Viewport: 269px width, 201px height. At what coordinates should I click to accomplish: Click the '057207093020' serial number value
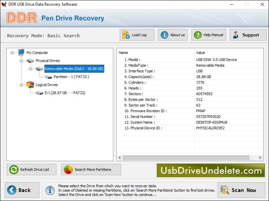click(x=208, y=117)
